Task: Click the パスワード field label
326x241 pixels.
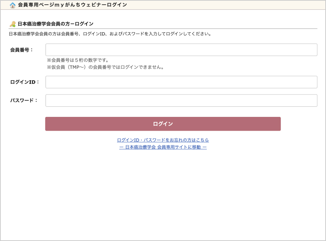Action: [24, 101]
